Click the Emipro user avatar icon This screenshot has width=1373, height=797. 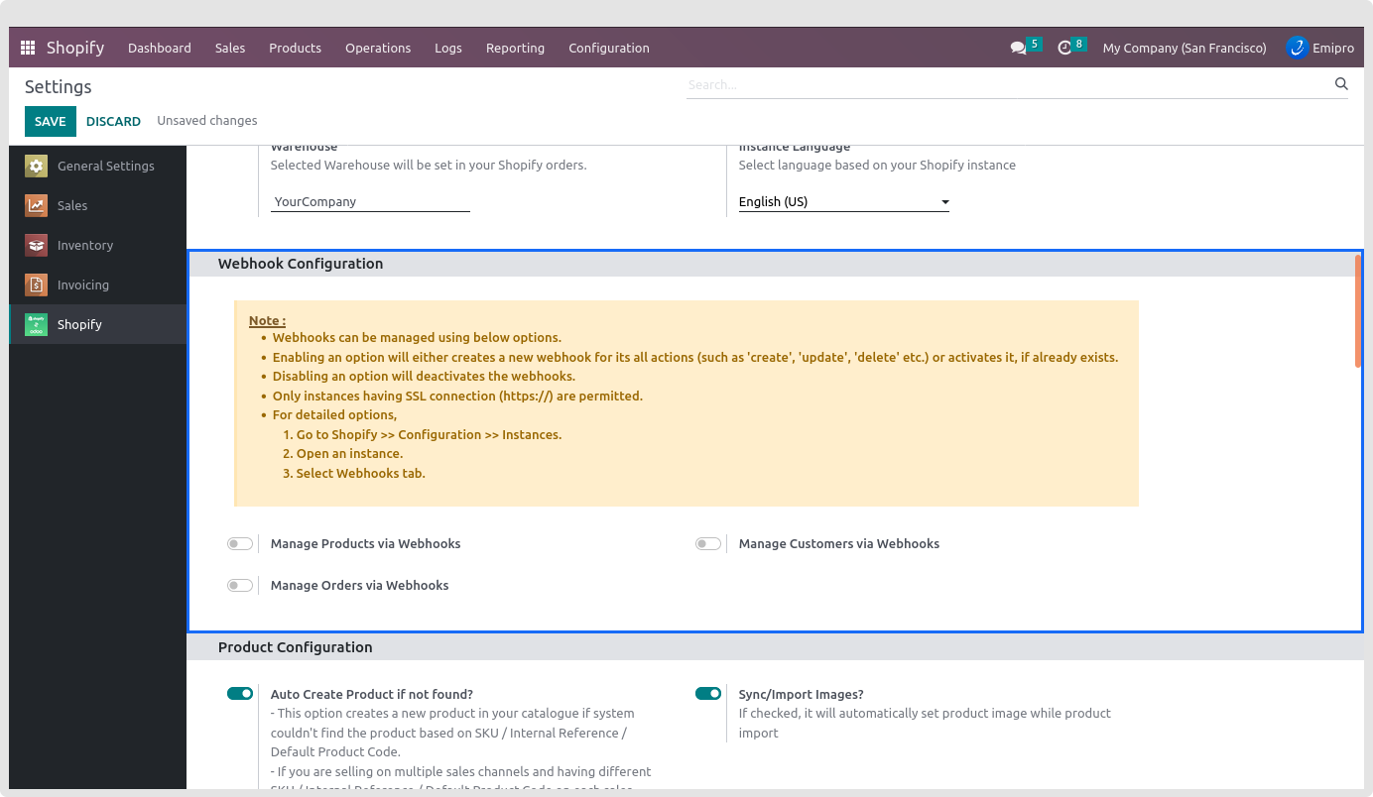[1297, 48]
